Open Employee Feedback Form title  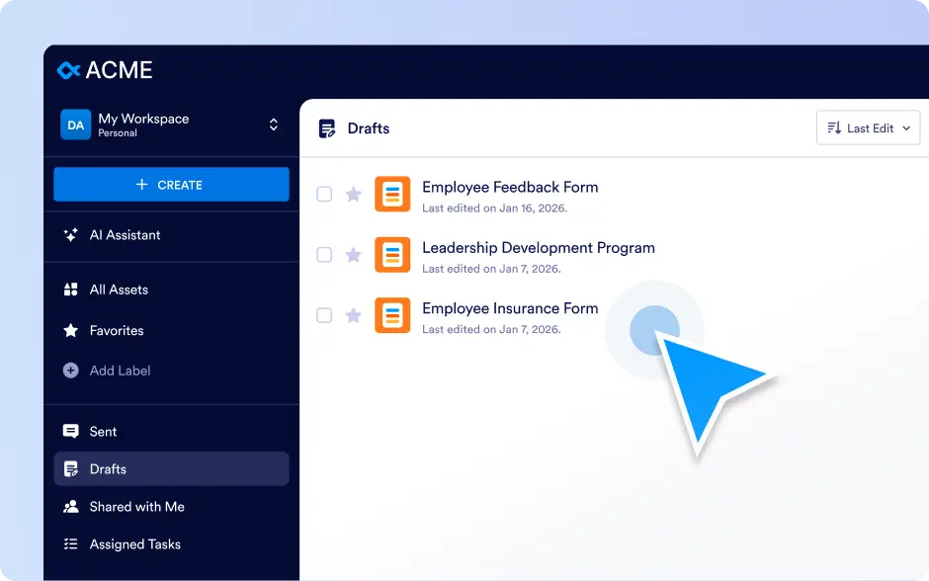pos(510,187)
